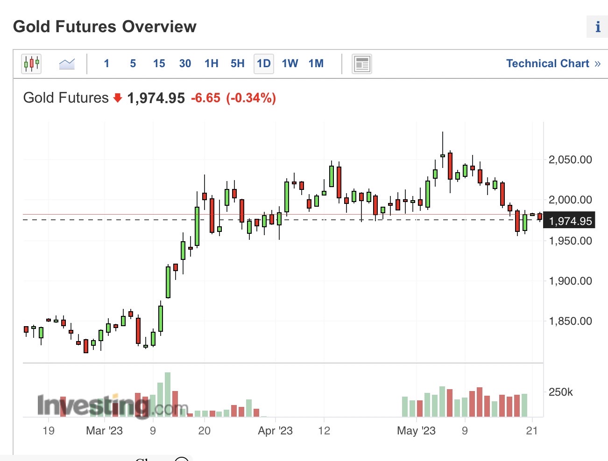
Task: Select the active 1D timeframe
Action: click(x=264, y=63)
